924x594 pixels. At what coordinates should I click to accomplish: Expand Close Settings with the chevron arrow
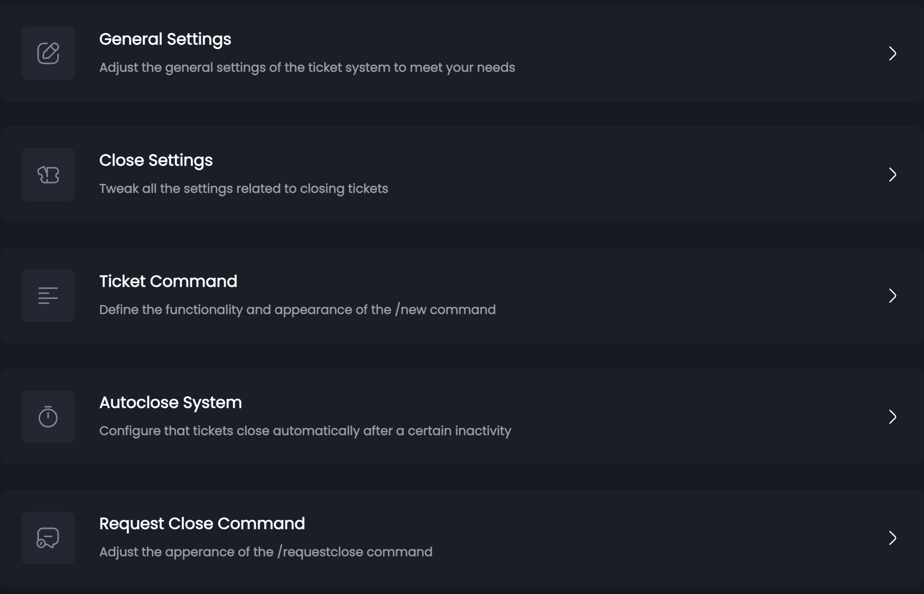pos(892,175)
